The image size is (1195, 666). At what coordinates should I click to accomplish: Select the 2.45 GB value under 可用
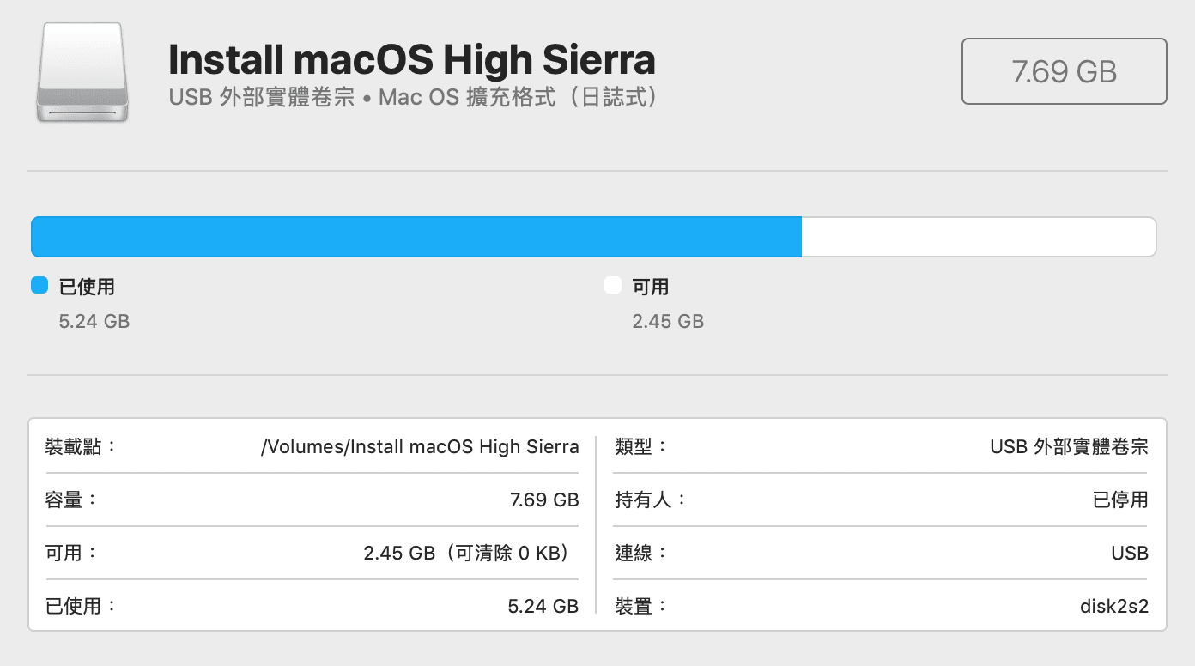tap(668, 322)
